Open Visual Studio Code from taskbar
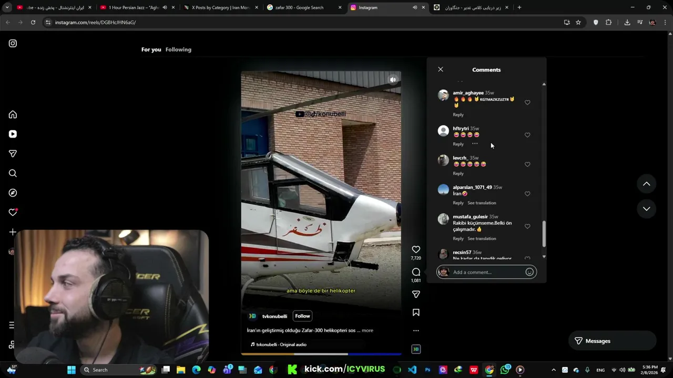This screenshot has width=673, height=378. [412, 370]
